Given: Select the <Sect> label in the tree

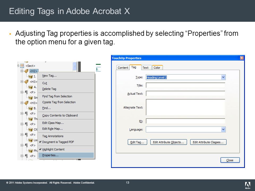Looking at the screenshot, I should 30,66.
